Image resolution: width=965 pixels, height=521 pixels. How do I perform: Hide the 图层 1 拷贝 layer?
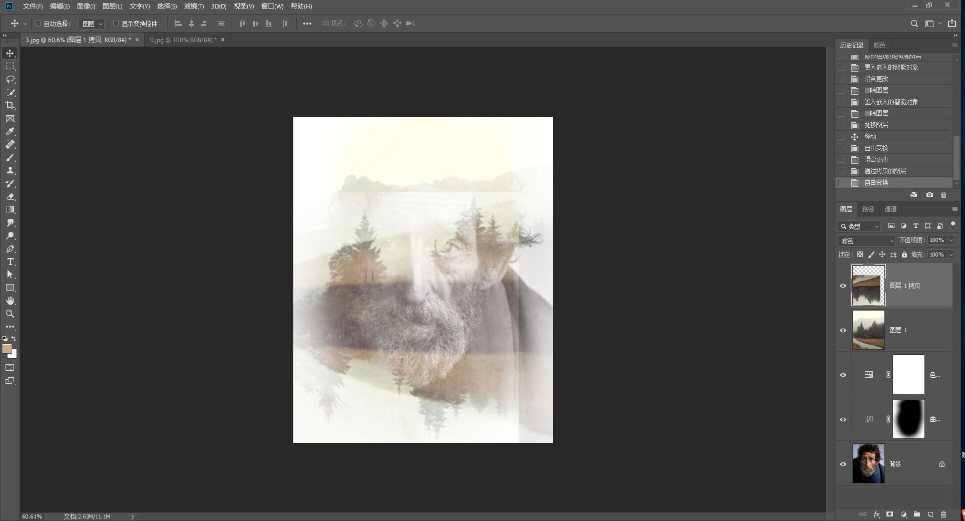pyautogui.click(x=843, y=286)
